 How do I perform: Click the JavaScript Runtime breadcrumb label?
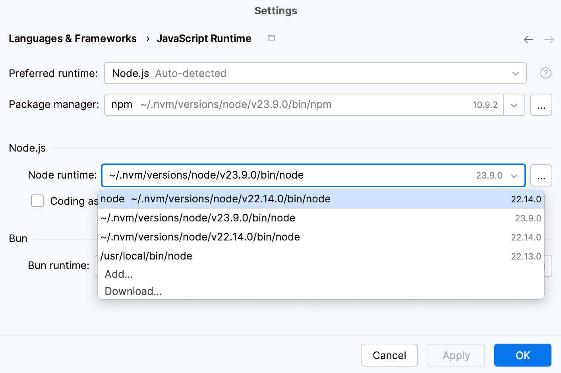click(204, 38)
